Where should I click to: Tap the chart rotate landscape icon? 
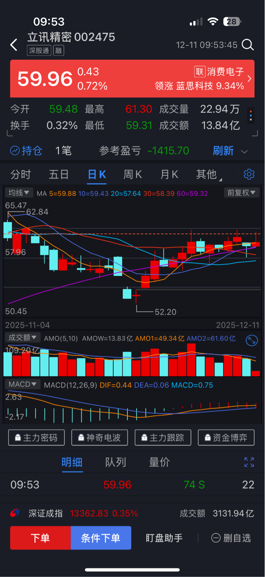coord(252,341)
